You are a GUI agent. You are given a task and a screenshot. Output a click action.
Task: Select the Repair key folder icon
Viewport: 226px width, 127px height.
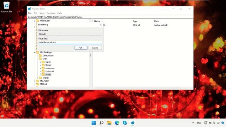pos(43,65)
